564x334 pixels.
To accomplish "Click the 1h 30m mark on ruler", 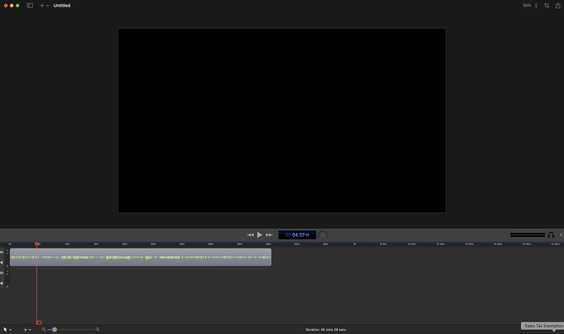I will pos(528,244).
